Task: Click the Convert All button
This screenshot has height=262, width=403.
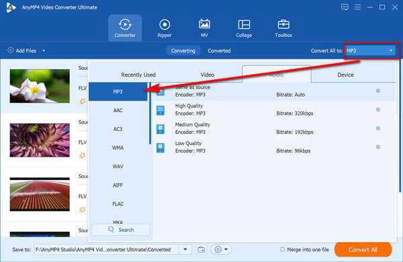Action: click(363, 249)
